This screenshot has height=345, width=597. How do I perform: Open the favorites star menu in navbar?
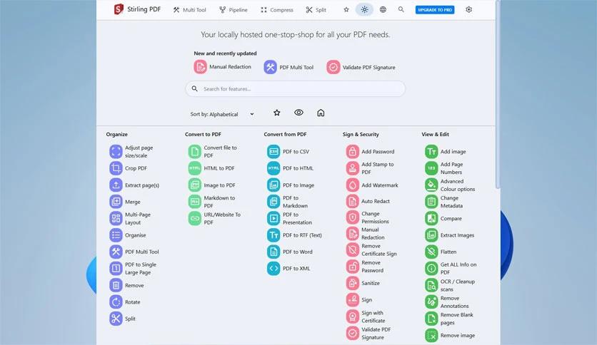coord(346,9)
